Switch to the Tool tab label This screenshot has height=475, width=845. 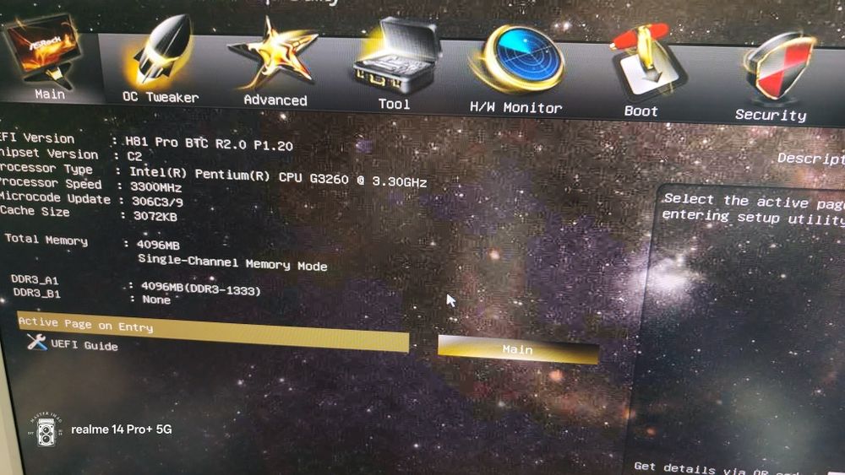pyautogui.click(x=394, y=104)
